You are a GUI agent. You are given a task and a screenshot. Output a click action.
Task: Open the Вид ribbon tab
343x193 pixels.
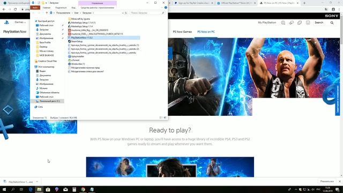pyautogui.click(x=73, y=8)
